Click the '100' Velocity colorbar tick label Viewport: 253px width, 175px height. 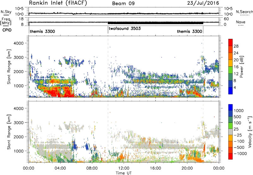coord(238,123)
